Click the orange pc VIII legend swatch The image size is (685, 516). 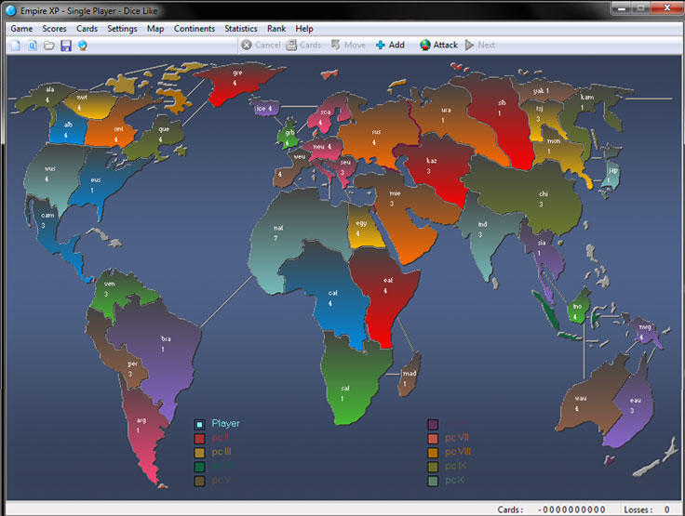[x=433, y=453]
